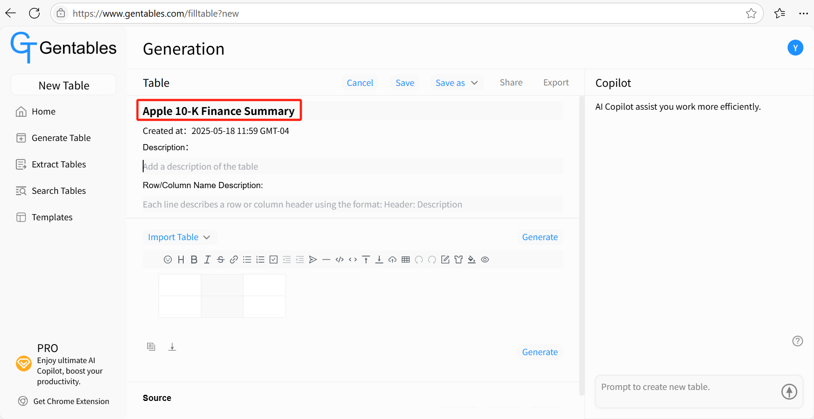The image size is (814, 419).
Task: Click the download icon below the table
Action: tap(172, 347)
